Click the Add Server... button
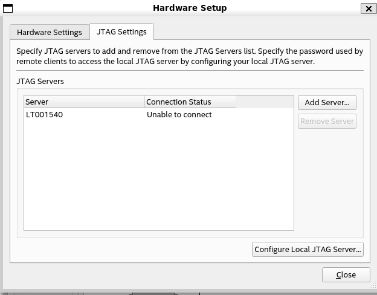This screenshot has width=377, height=295. [327, 102]
